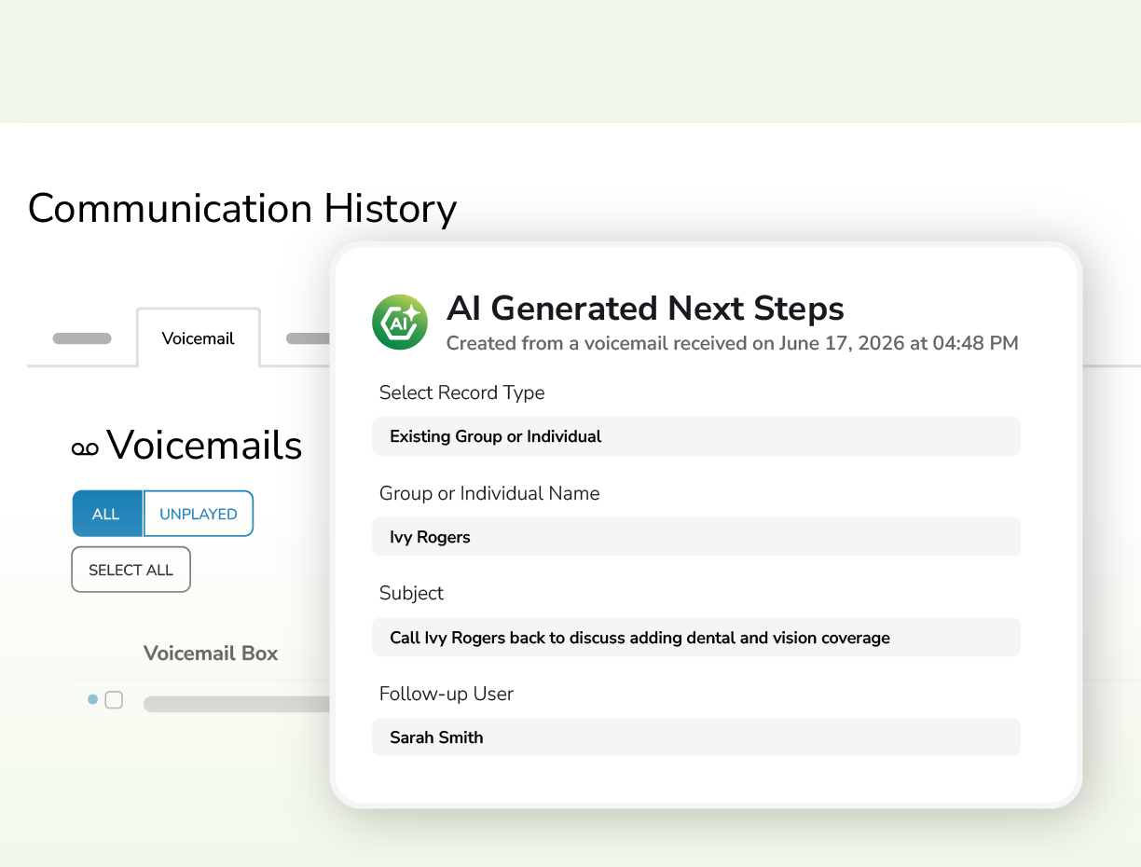Click the Group or Individual Name label
This screenshot has width=1141, height=867.
pos(489,493)
